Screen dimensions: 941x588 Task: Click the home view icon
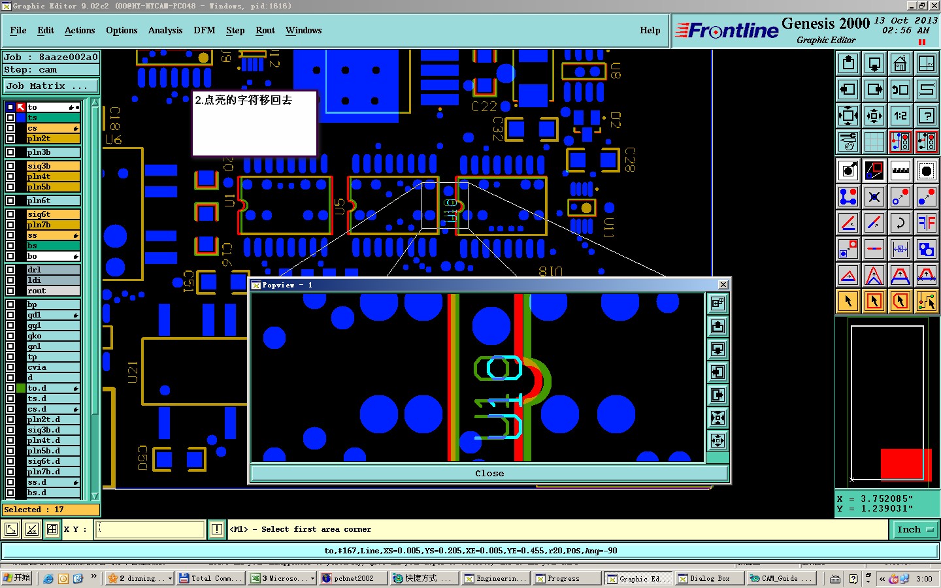pyautogui.click(x=900, y=63)
